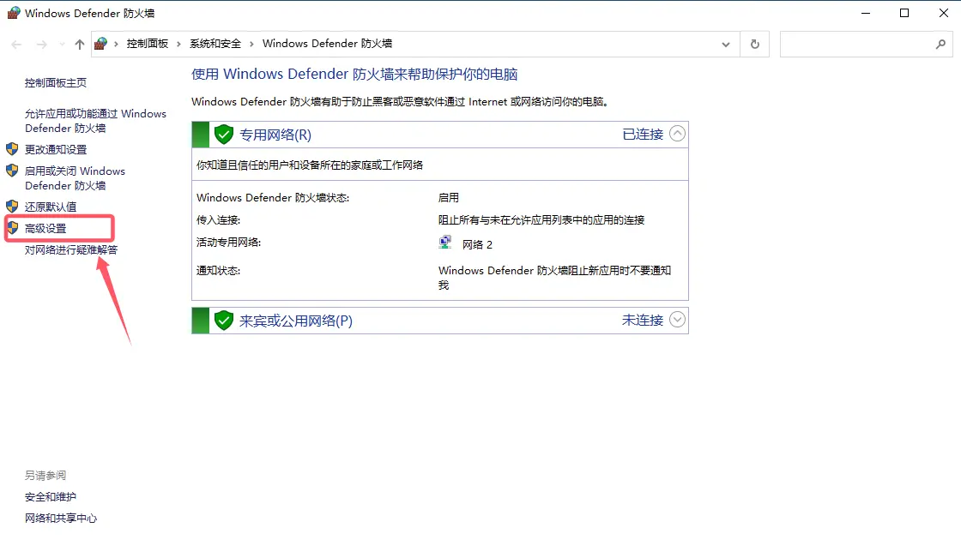The height and width of the screenshot is (540, 961).
Task: Click the 另请参阅 heading
Action: pos(45,476)
